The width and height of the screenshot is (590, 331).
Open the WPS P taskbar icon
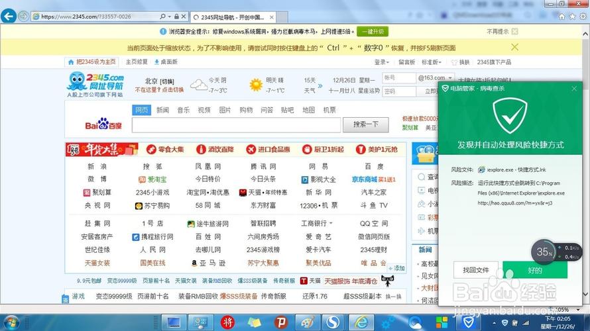coord(280,322)
